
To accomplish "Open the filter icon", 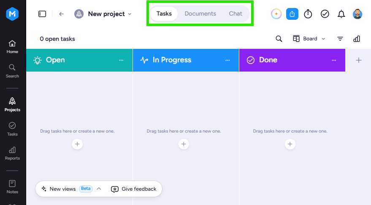I will [340, 39].
